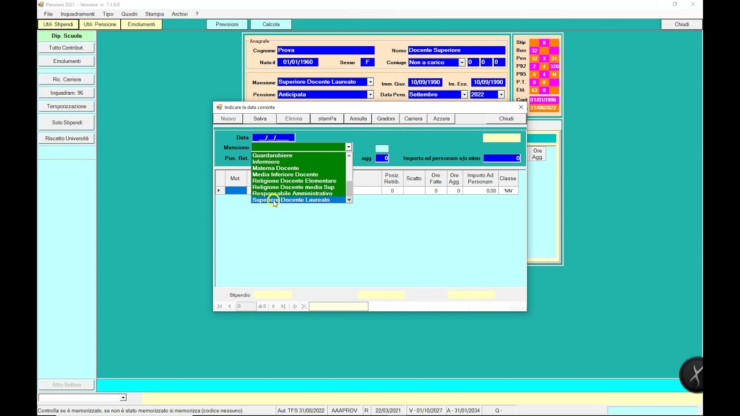
Task: Delete record with X navigator icon
Action: point(304,306)
